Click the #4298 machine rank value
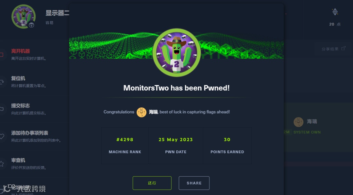Screen dimensions: 353x195 click(125, 140)
